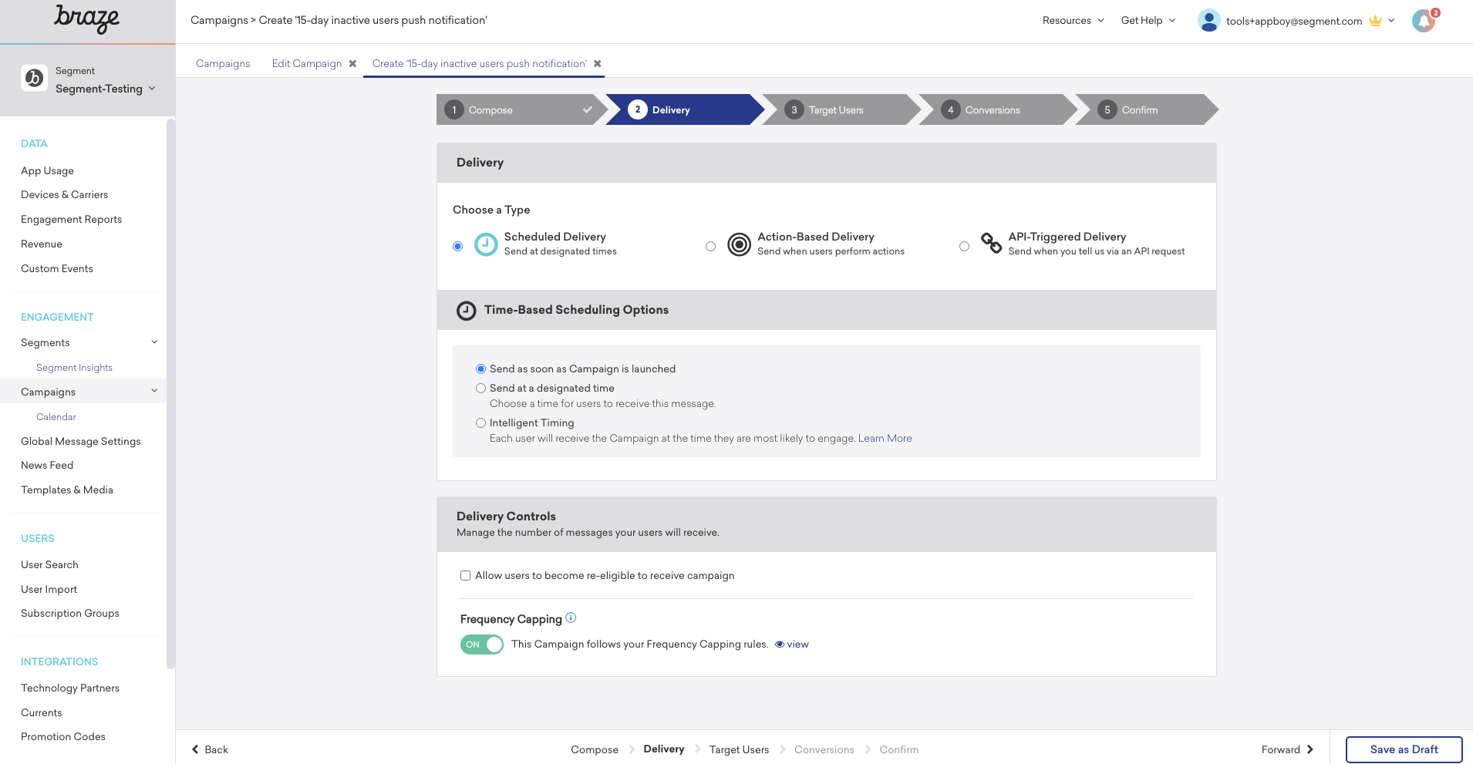
Task: Click Target Users in bottom breadcrumb
Action: (739, 749)
